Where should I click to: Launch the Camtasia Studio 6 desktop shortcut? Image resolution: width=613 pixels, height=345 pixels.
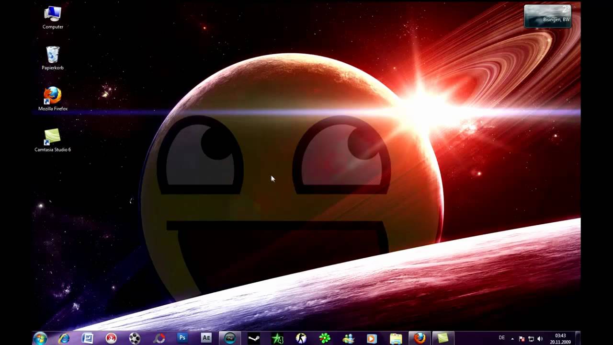[53, 140]
